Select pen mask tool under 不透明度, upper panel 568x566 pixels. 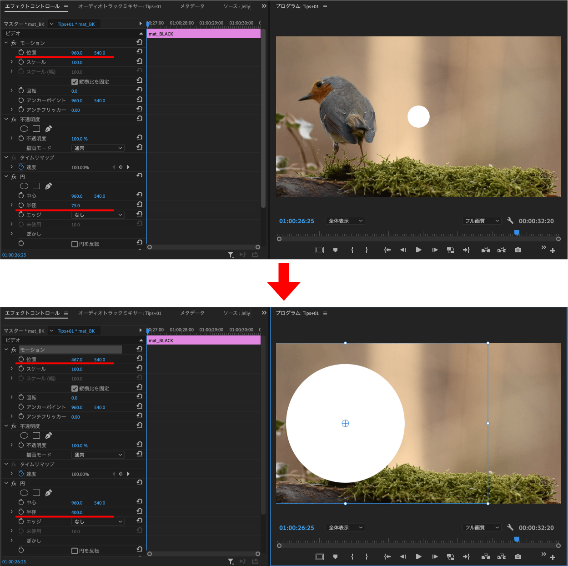(x=48, y=129)
